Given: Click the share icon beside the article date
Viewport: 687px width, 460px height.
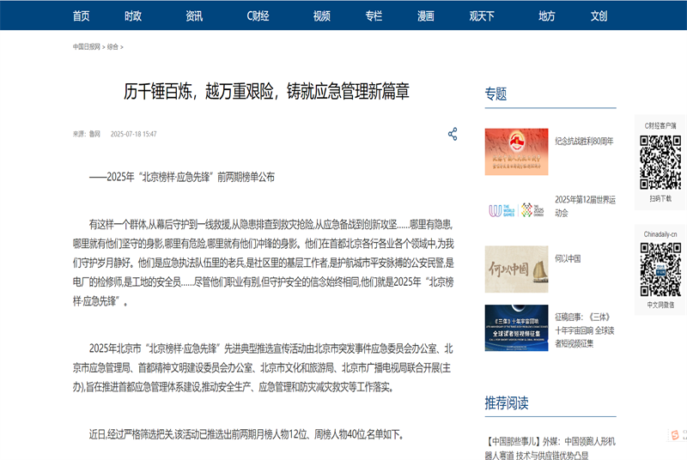Looking at the screenshot, I should [453, 134].
